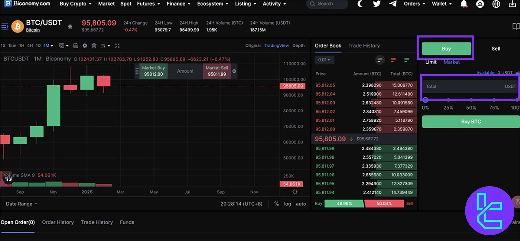The image size is (520, 241).
Task: Open the tutorial book icon
Action: point(516,27)
